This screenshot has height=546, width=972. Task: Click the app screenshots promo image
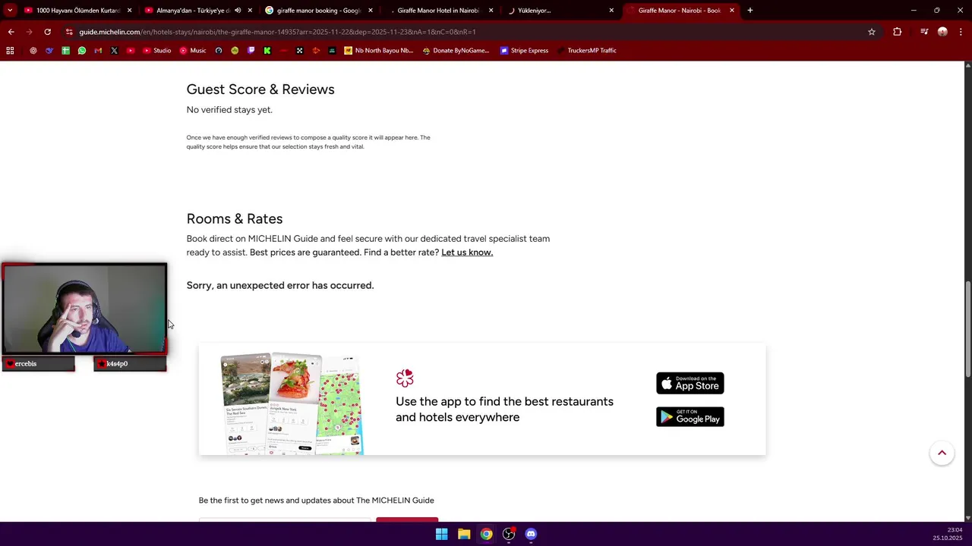pyautogui.click(x=292, y=403)
